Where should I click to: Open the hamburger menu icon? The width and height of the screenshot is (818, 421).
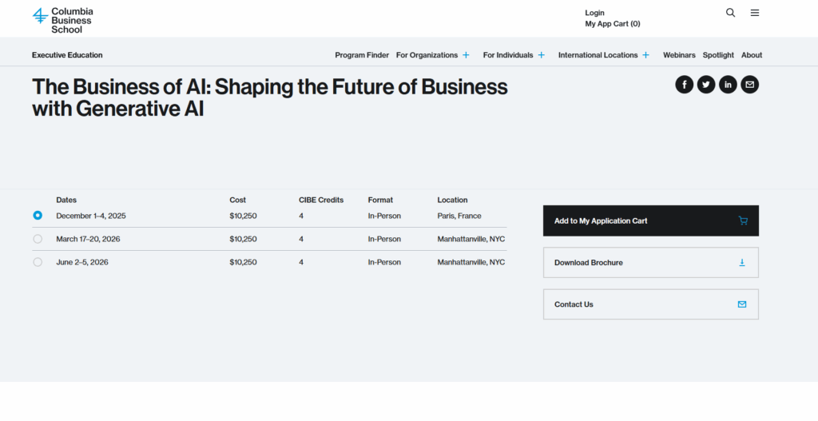pos(755,13)
